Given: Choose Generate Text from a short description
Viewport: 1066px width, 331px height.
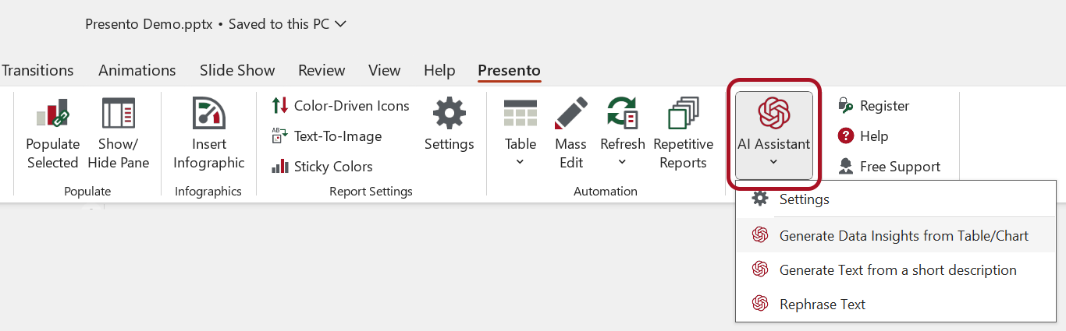Looking at the screenshot, I should (x=896, y=269).
